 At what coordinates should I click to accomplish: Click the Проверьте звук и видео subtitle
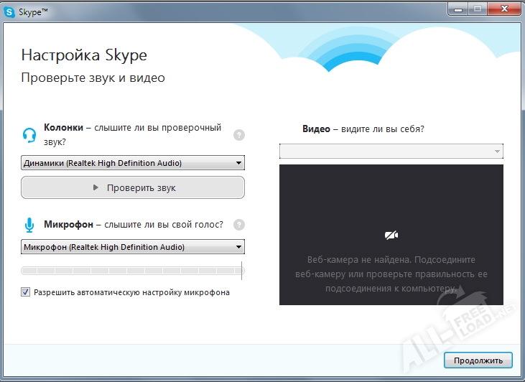coord(93,78)
